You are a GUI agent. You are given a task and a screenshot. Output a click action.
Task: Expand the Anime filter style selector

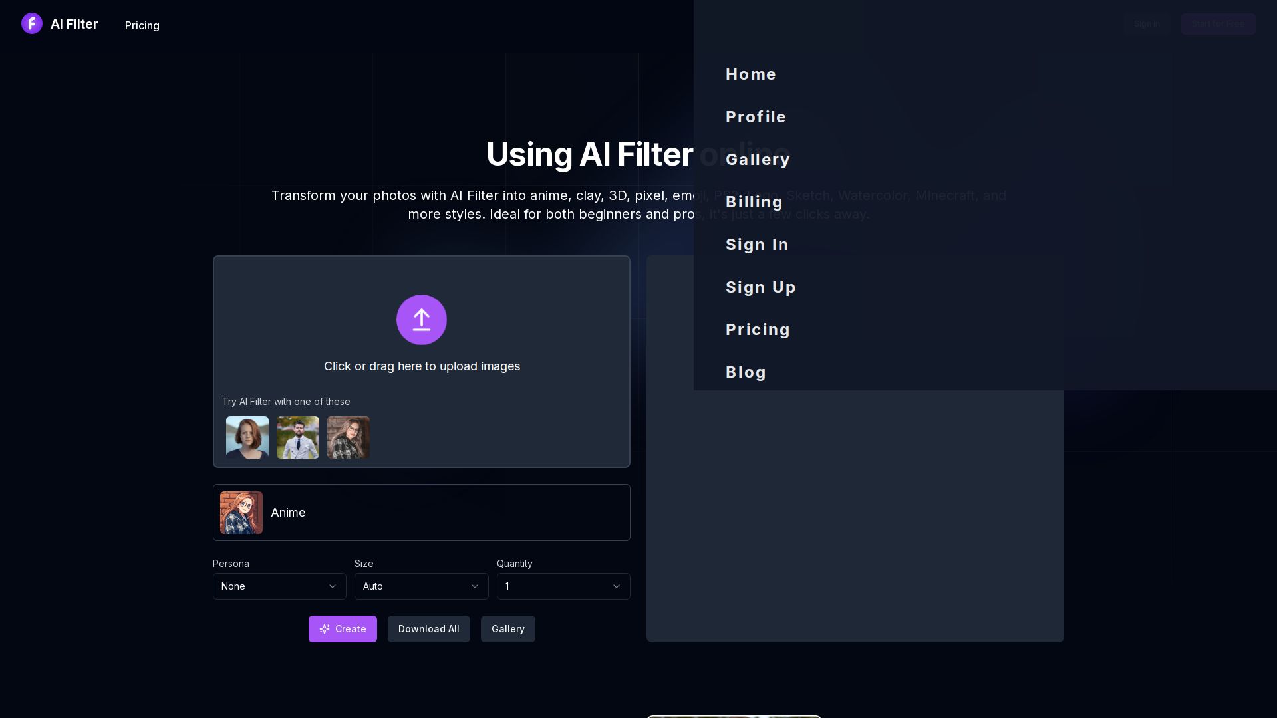[421, 513]
